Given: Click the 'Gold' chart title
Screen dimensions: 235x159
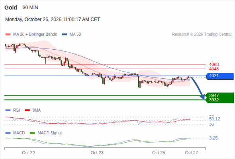Looking at the screenshot, I should [11, 8].
